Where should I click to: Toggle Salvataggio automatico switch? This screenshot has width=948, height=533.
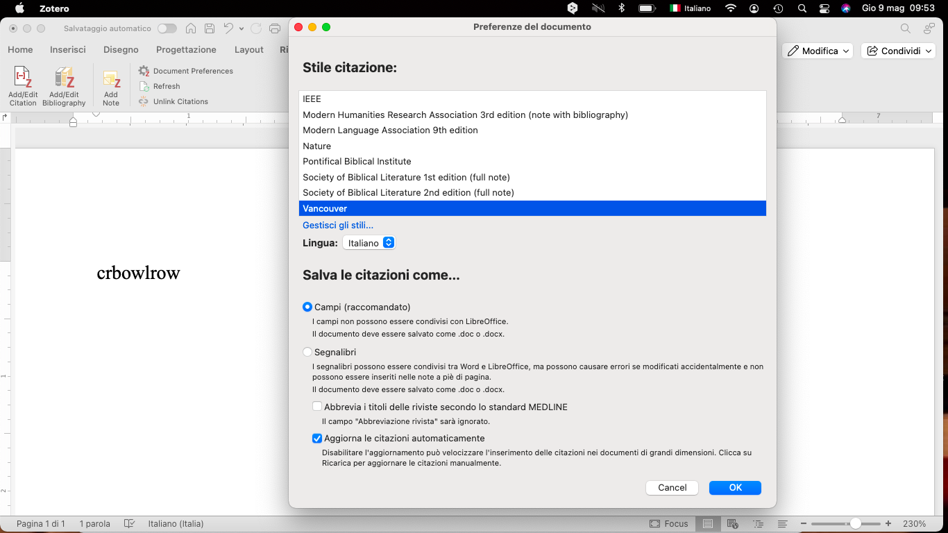[167, 28]
